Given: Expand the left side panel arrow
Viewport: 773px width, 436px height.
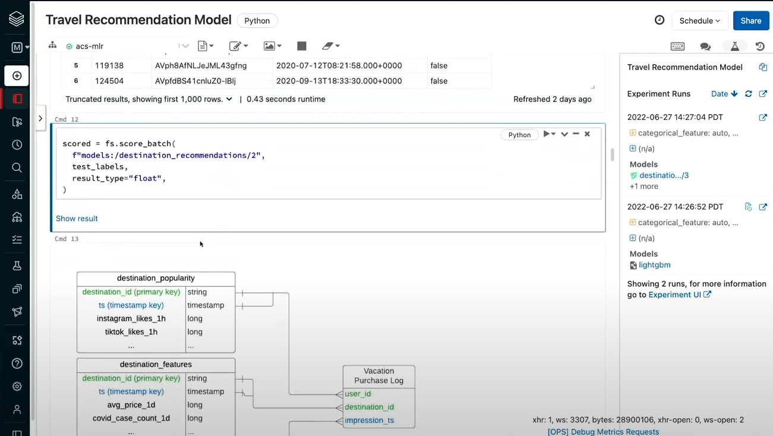Looking at the screenshot, I should coord(40,118).
